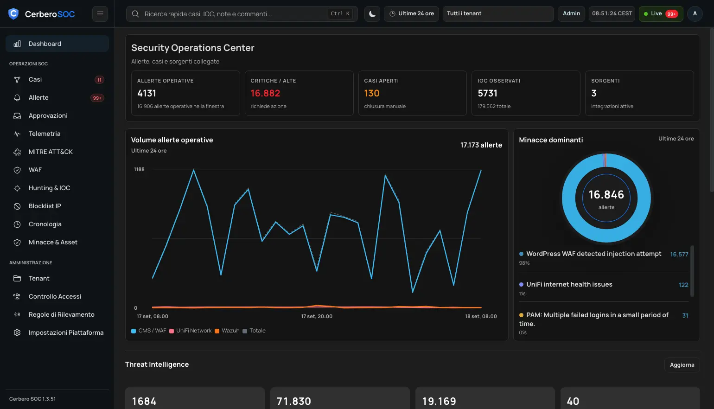Open the Casi Aperti 130 card
This screenshot has width=714, height=409.
point(413,93)
